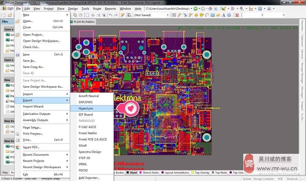Open the Design menu
Image resolution: width=306 pixels, height=181 pixels.
(x=73, y=9)
